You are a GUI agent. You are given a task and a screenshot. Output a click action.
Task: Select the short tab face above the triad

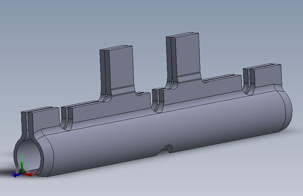[45, 120]
